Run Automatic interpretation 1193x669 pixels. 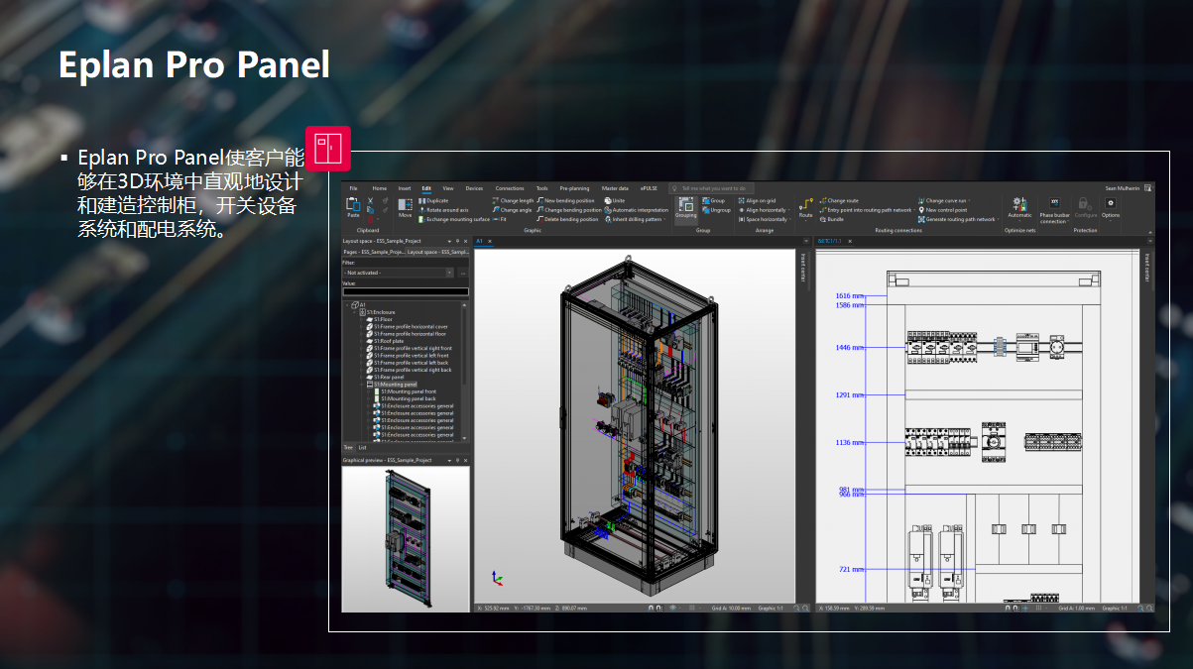click(x=637, y=210)
